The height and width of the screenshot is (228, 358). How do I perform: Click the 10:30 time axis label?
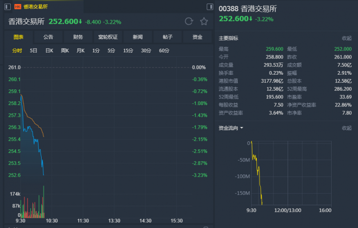(52, 221)
